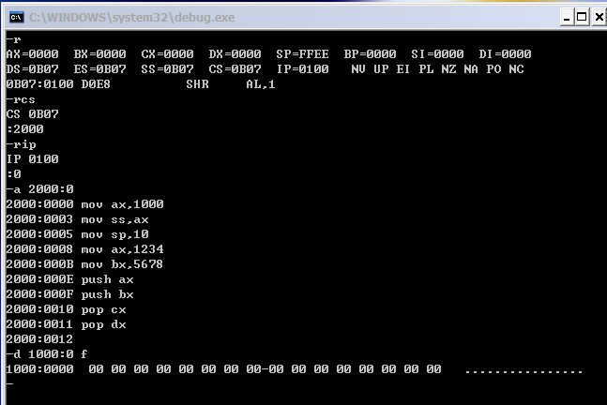The height and width of the screenshot is (405, 607).
Task: Select the SI=0000 register value
Action: click(437, 54)
